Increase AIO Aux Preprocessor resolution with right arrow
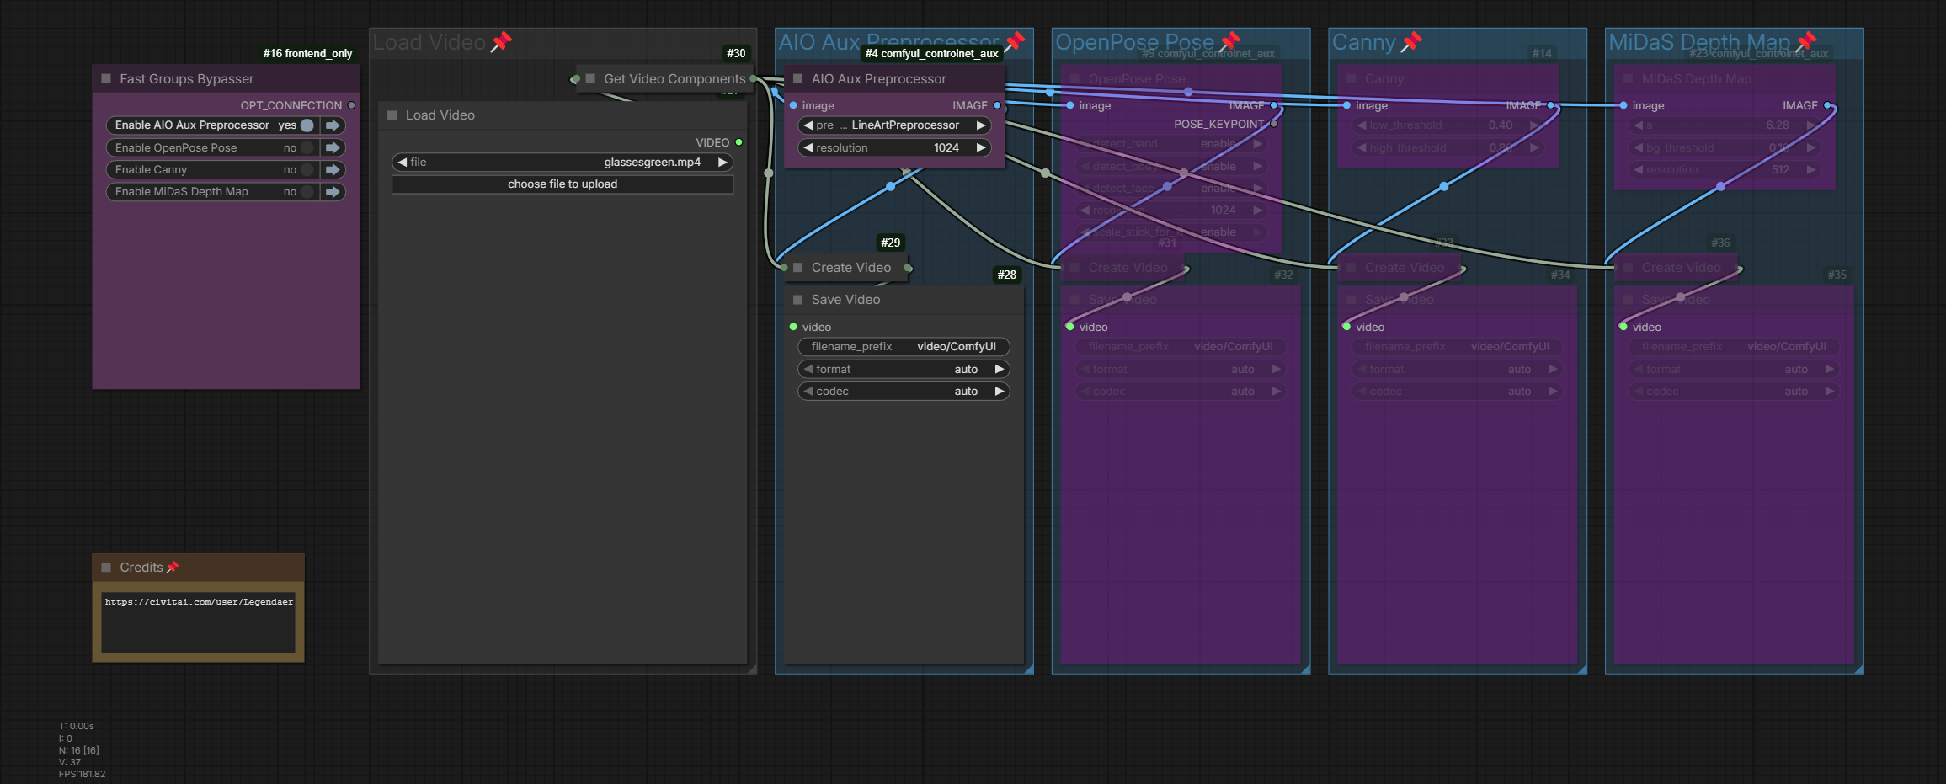The image size is (1946, 784). [980, 147]
